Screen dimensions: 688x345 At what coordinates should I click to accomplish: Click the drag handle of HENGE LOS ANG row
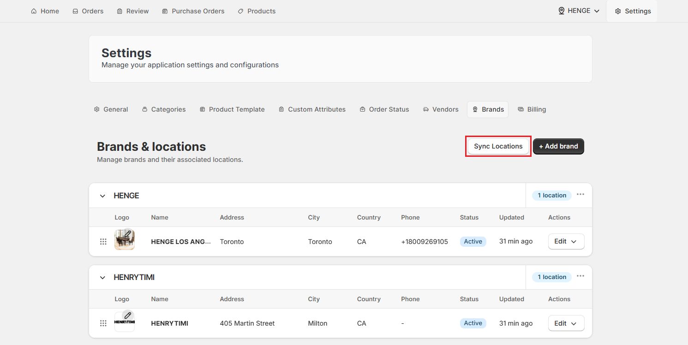[x=103, y=242]
